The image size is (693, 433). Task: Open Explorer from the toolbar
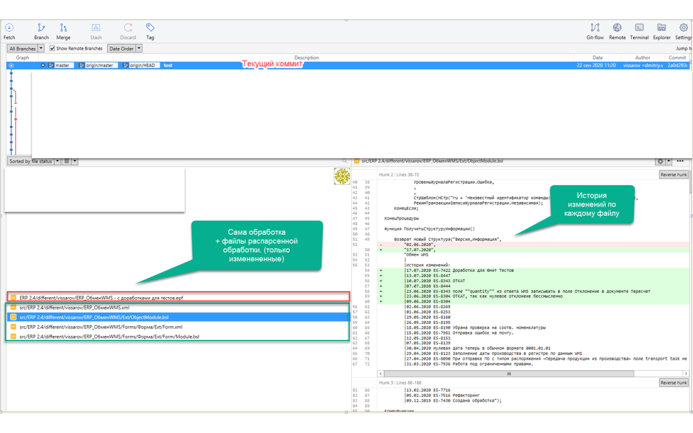click(x=662, y=31)
